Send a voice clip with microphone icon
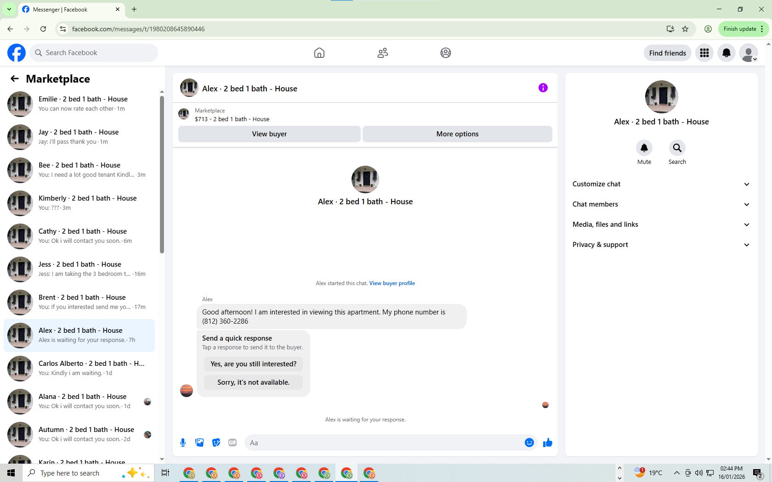Image resolution: width=772 pixels, height=482 pixels. [x=183, y=443]
